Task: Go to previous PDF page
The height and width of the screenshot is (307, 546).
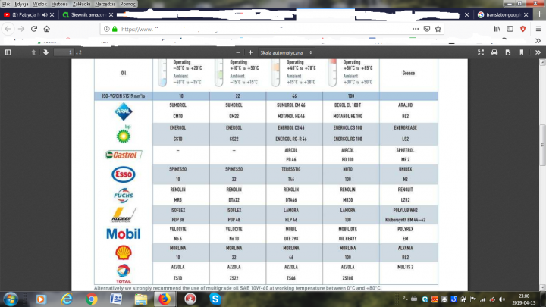Action: coord(33,52)
